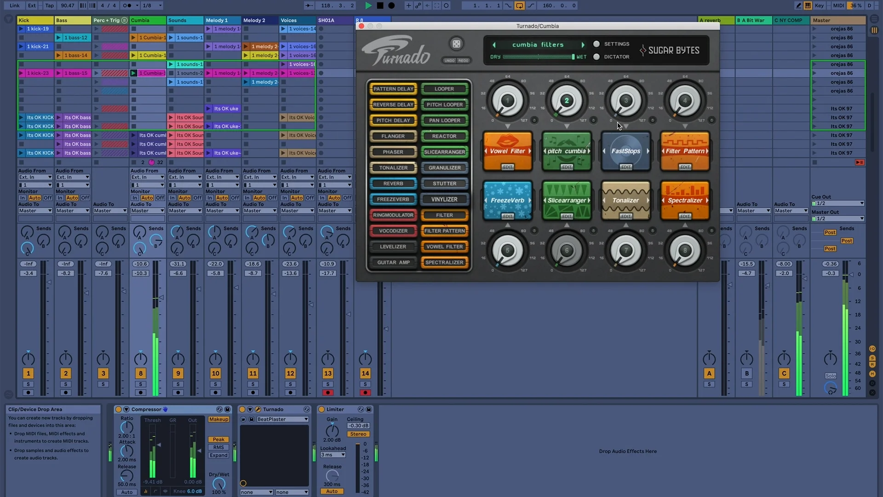The image size is (883, 497).
Task: Select the Spectralizer effect slot icon
Action: 685,200
